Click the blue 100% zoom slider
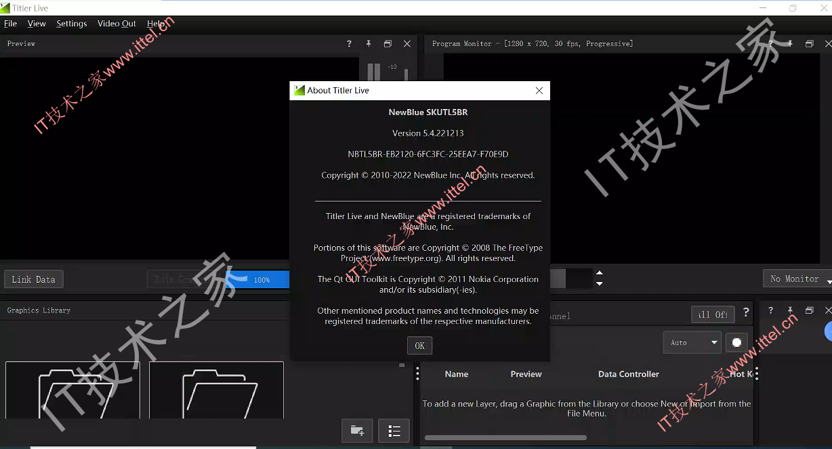This screenshot has height=449, width=832. [262, 279]
